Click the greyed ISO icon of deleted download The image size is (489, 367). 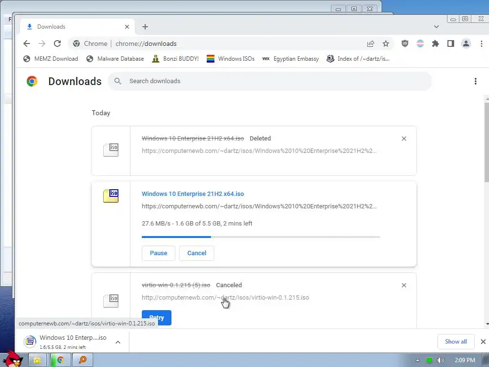(x=111, y=150)
